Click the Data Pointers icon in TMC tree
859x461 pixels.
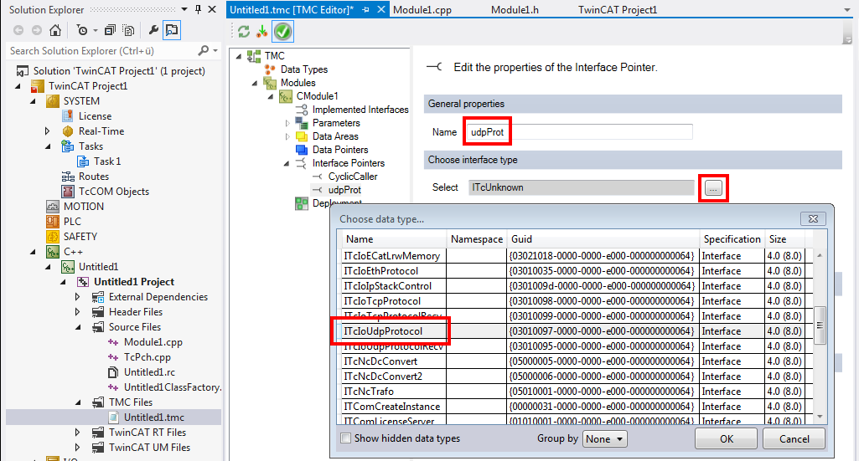coord(302,149)
